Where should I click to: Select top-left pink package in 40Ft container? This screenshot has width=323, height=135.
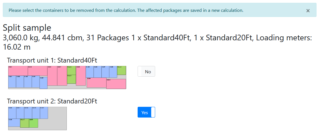(18, 71)
